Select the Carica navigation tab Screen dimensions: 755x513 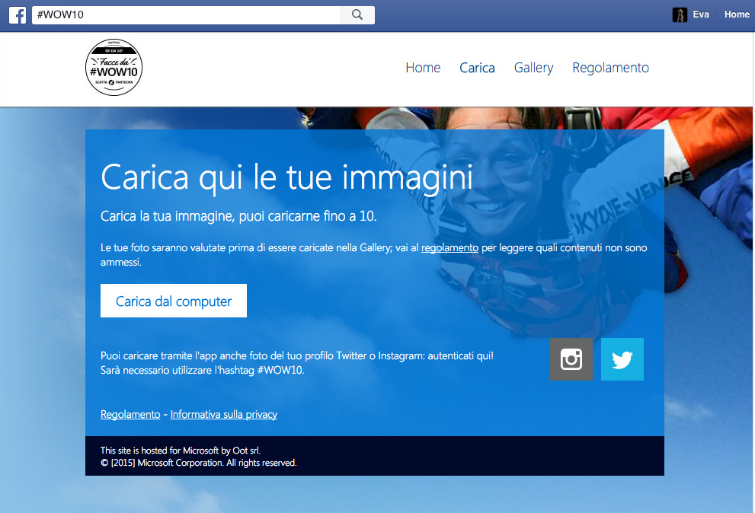pyautogui.click(x=477, y=68)
